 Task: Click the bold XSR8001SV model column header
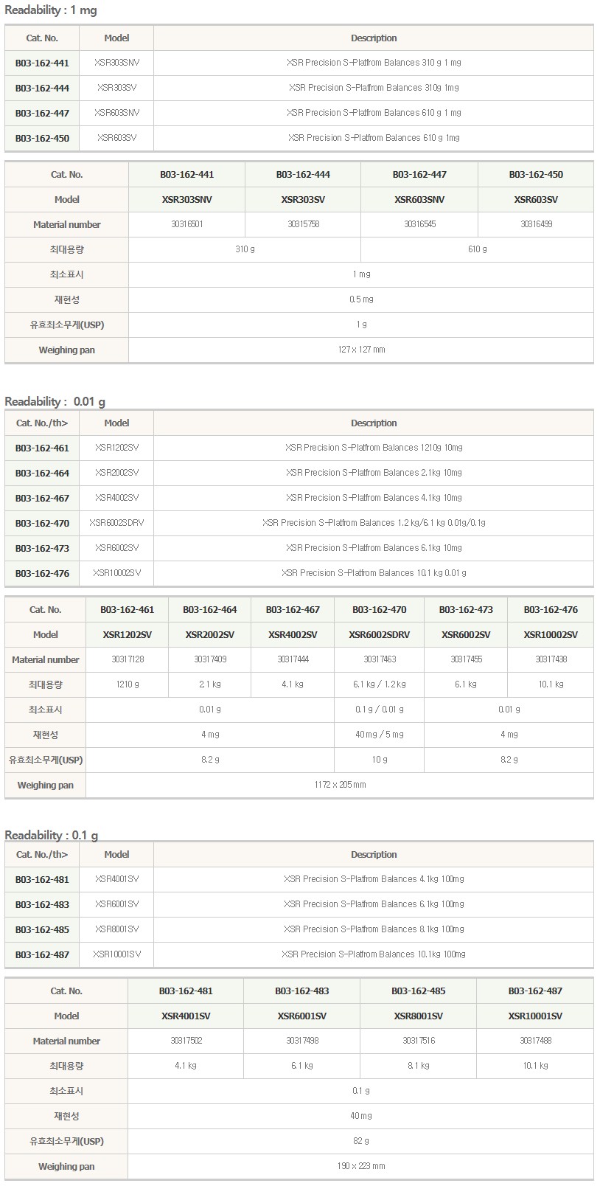419,1016
